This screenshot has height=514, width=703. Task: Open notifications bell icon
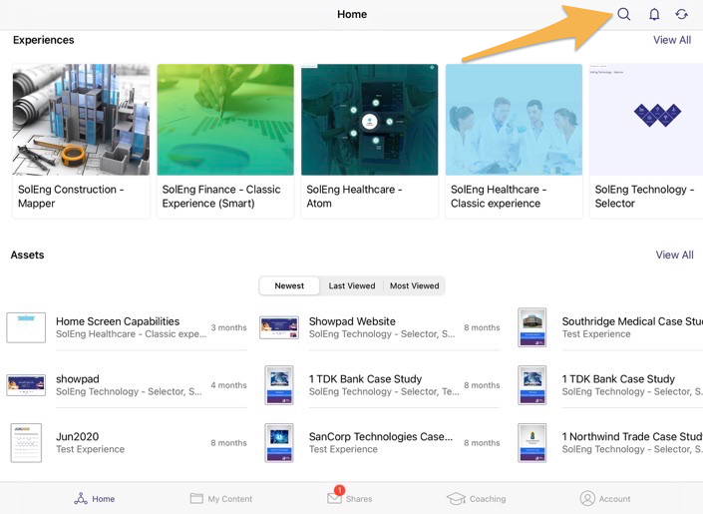pos(654,14)
